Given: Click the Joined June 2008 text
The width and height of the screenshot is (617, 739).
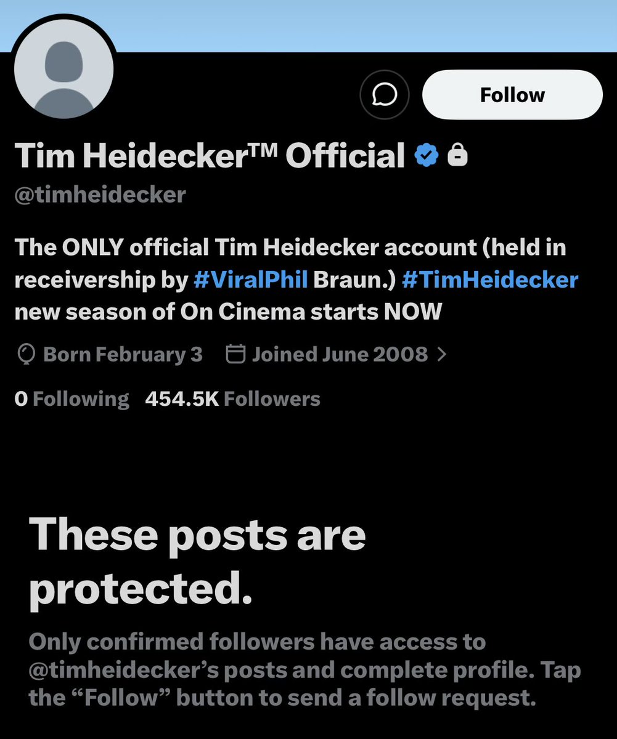Looking at the screenshot, I should (x=340, y=355).
